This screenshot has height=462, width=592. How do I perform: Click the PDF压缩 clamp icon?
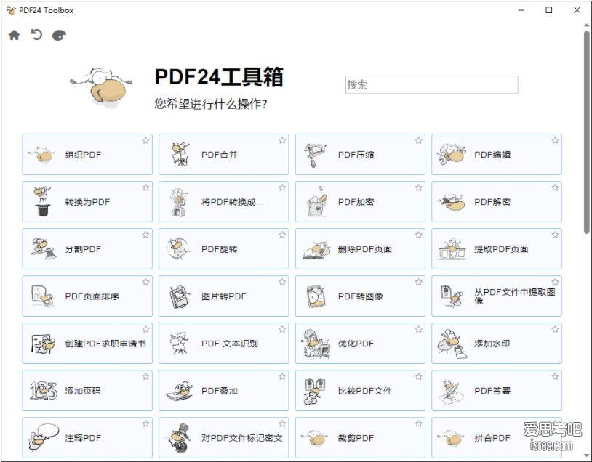click(x=316, y=155)
